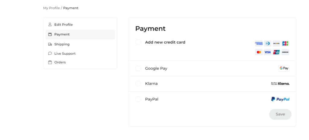
Task: Select the Add new credit card radio button
Action: pyautogui.click(x=138, y=42)
